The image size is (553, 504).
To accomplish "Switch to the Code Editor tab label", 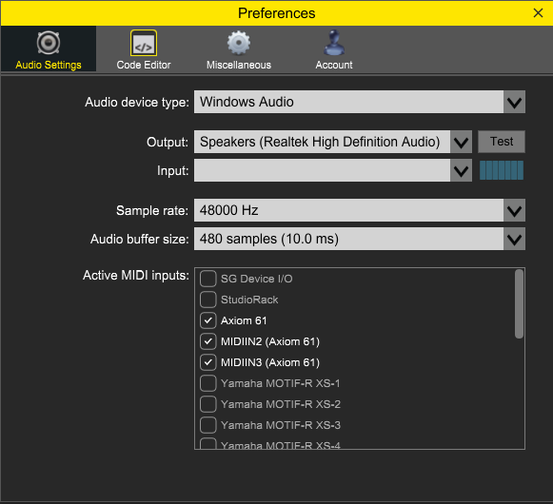I will click(x=144, y=65).
